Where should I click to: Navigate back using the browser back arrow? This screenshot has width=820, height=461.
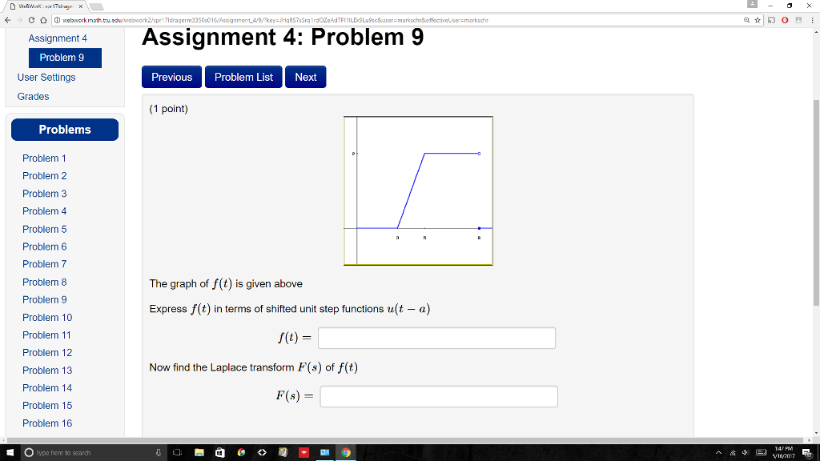click(7, 20)
